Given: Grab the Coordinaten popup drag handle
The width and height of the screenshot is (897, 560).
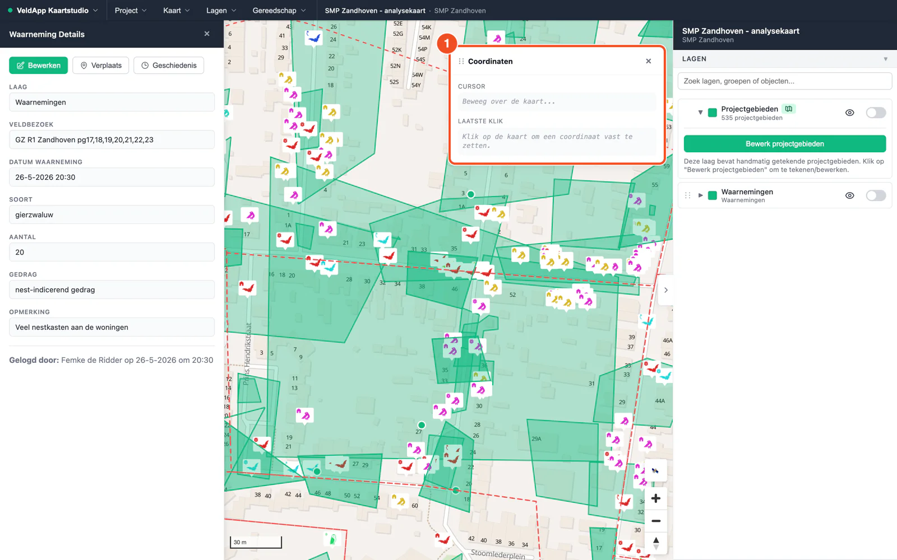Looking at the screenshot, I should pyautogui.click(x=461, y=61).
